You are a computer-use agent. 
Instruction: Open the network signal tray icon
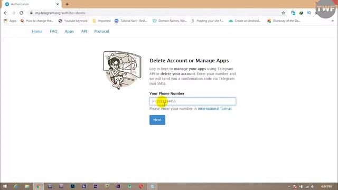pos(307,186)
